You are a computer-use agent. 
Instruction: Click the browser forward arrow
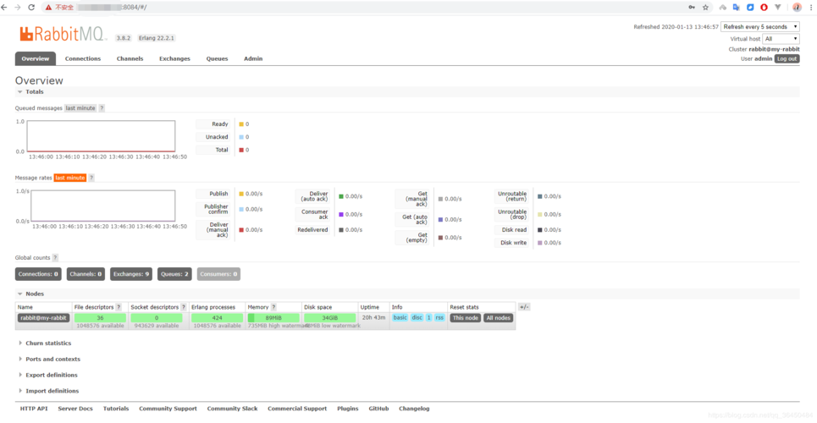click(x=18, y=8)
